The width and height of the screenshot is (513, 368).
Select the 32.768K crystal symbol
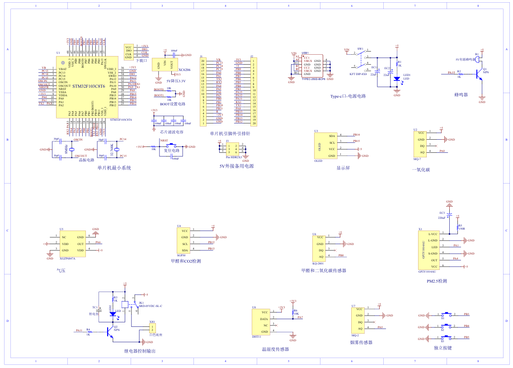coord(117,149)
